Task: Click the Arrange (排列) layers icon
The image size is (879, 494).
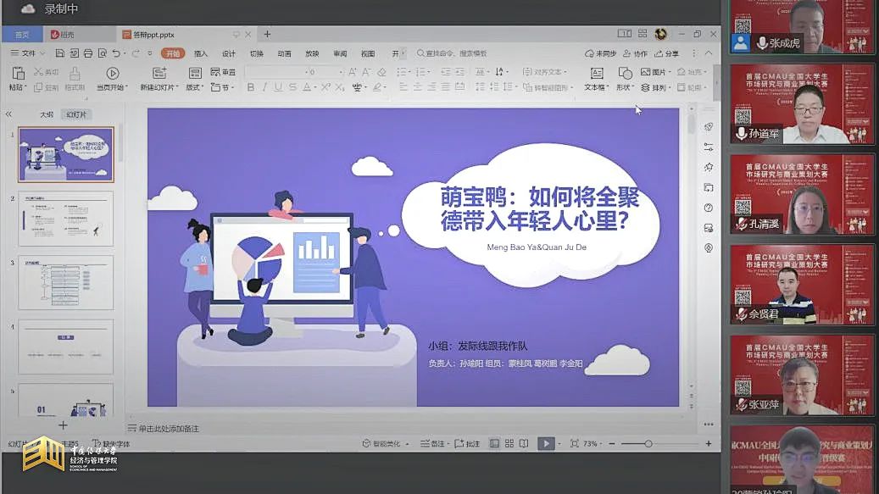Action: pyautogui.click(x=645, y=87)
